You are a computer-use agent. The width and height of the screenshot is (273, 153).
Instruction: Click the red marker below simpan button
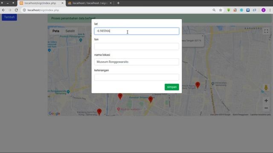pos(151,99)
